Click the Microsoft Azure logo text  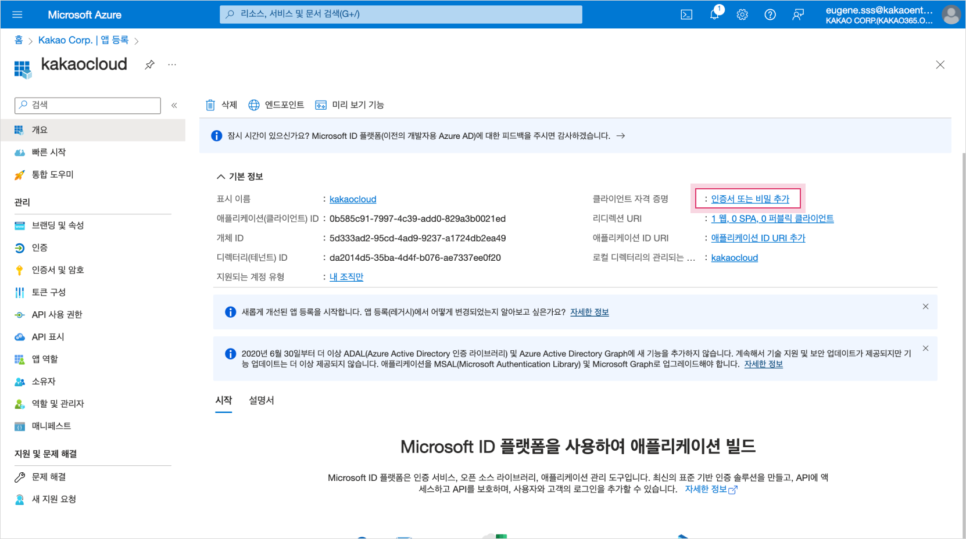pyautogui.click(x=85, y=15)
